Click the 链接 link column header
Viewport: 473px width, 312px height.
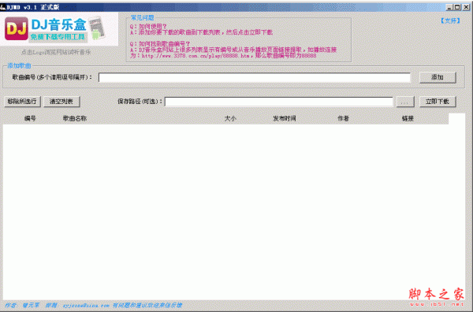click(x=408, y=118)
